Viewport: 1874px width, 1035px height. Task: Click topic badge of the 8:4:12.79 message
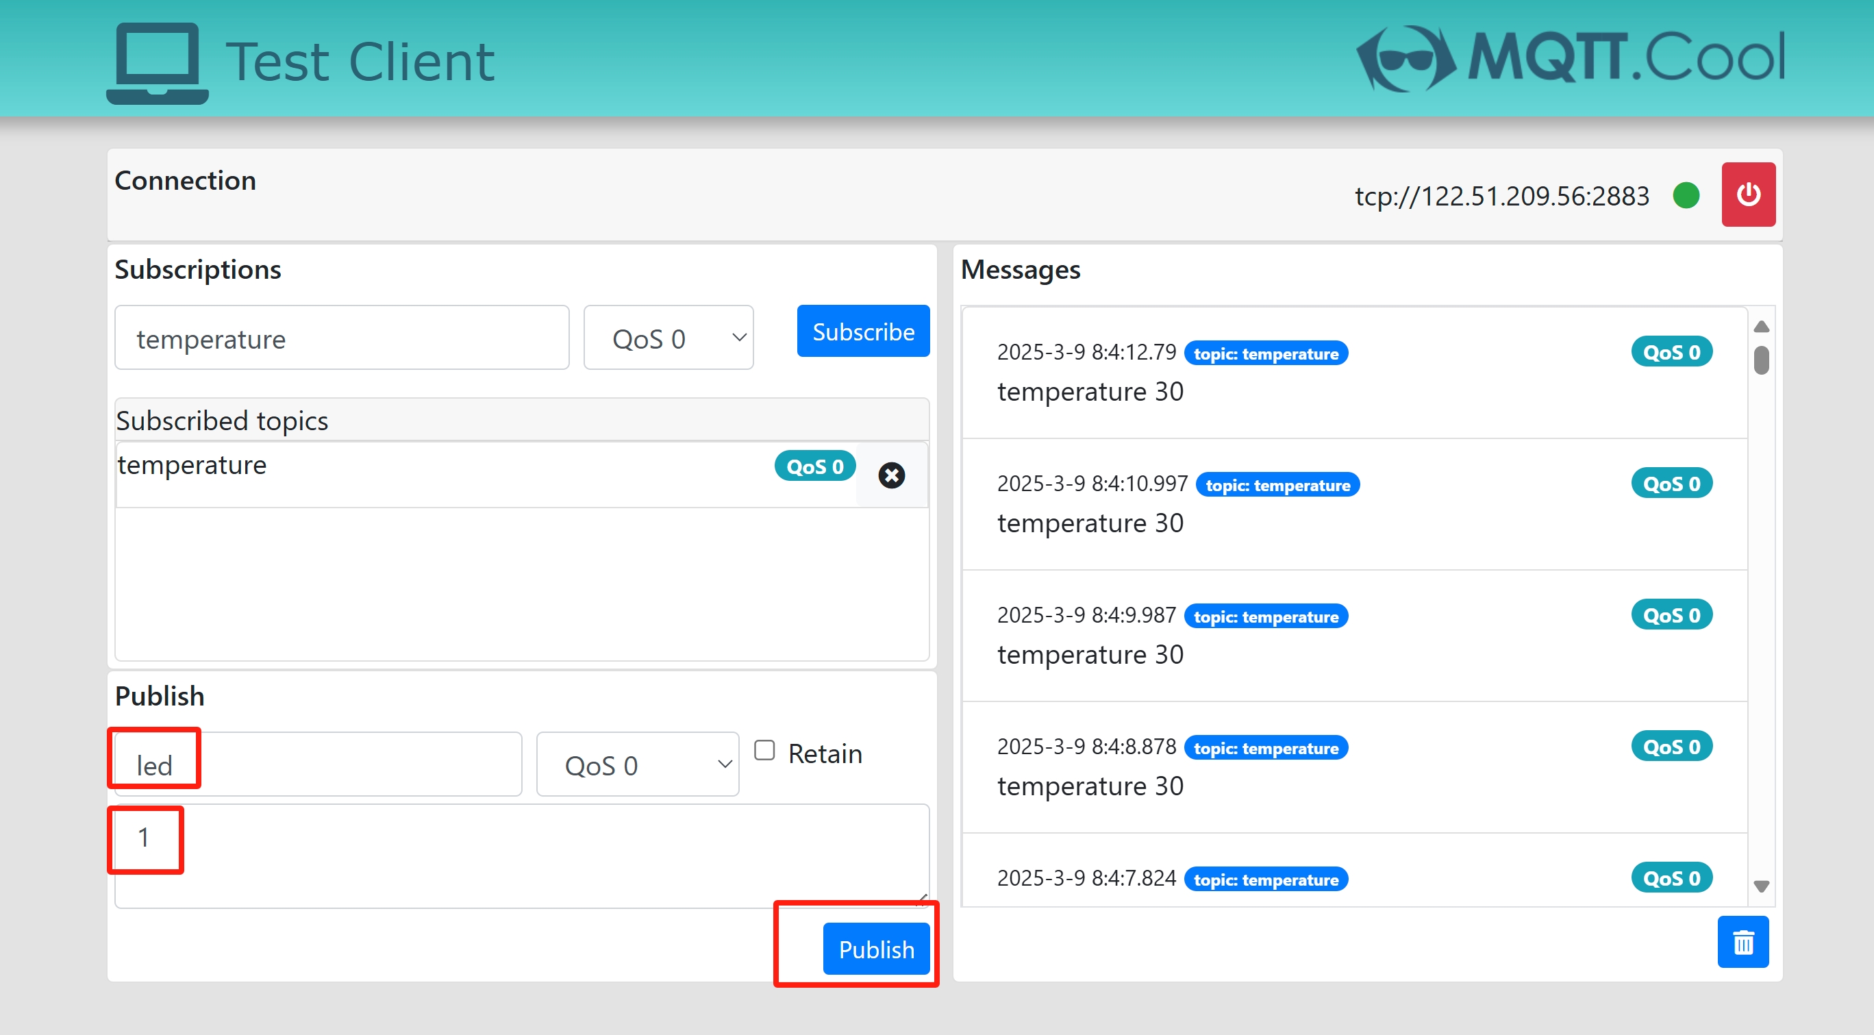pyautogui.click(x=1266, y=353)
